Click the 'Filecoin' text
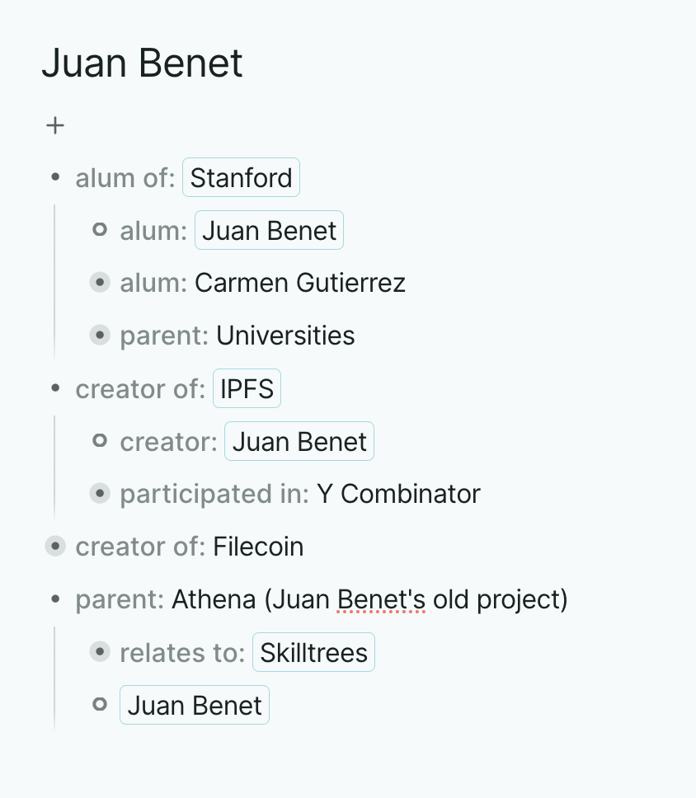Viewport: 696px width, 798px height. click(x=258, y=547)
